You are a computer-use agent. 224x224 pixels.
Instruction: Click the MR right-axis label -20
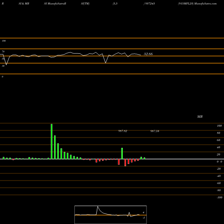click(219, 169)
